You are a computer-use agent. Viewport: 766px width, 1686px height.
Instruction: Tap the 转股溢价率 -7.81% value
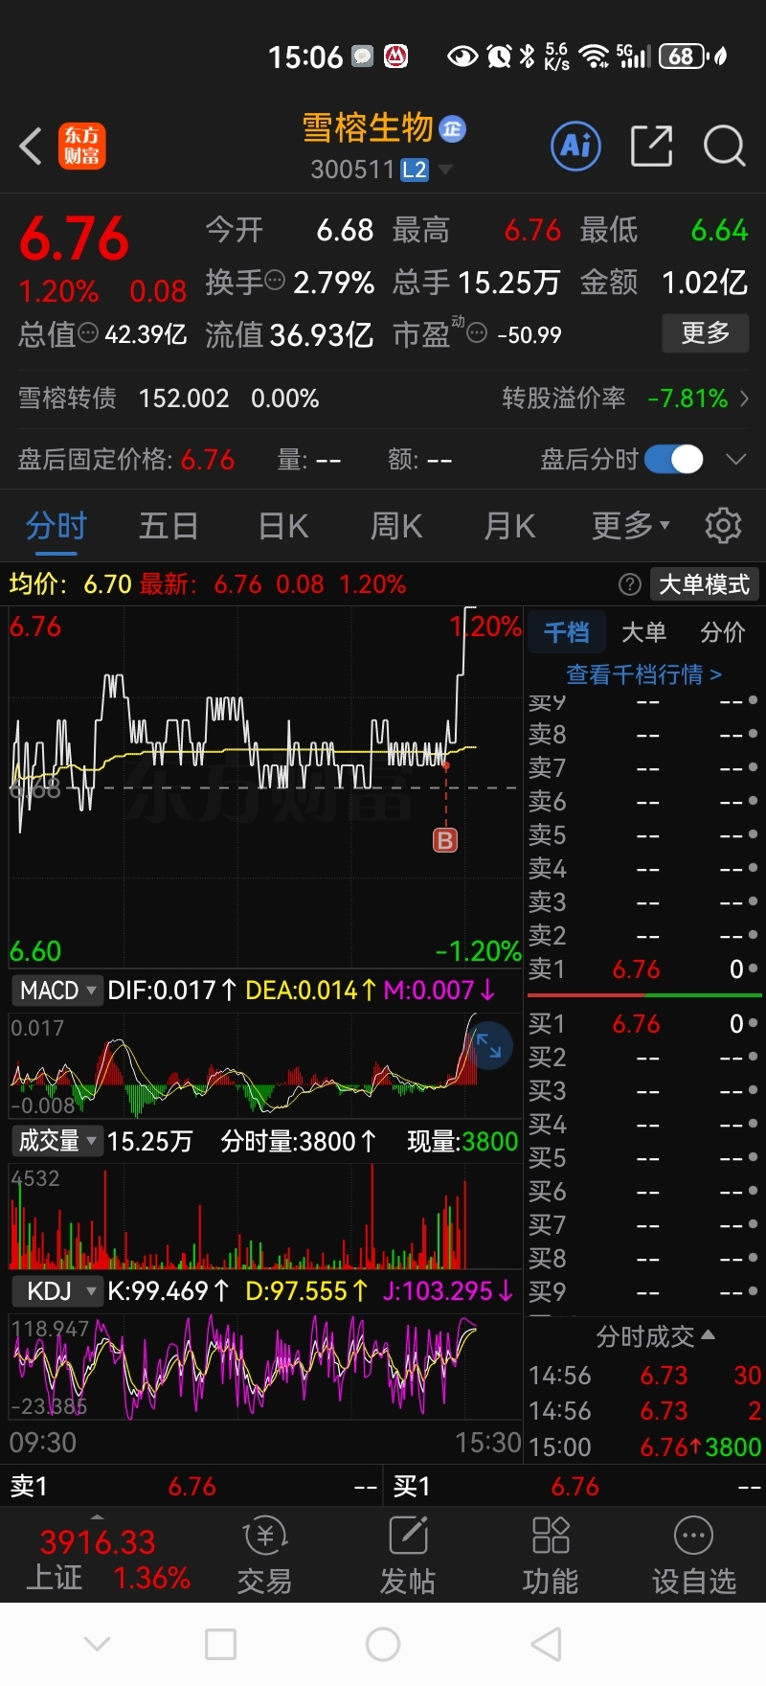[687, 399]
